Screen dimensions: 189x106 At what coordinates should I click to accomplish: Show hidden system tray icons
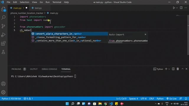click(156, 104)
